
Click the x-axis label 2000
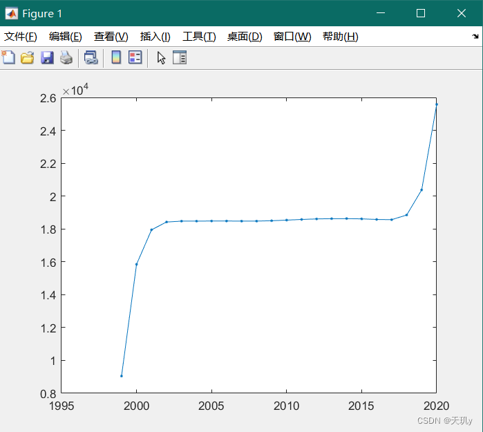136,406
